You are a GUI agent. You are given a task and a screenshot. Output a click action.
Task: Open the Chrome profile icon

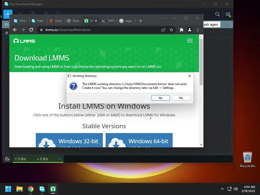coord(189,30)
